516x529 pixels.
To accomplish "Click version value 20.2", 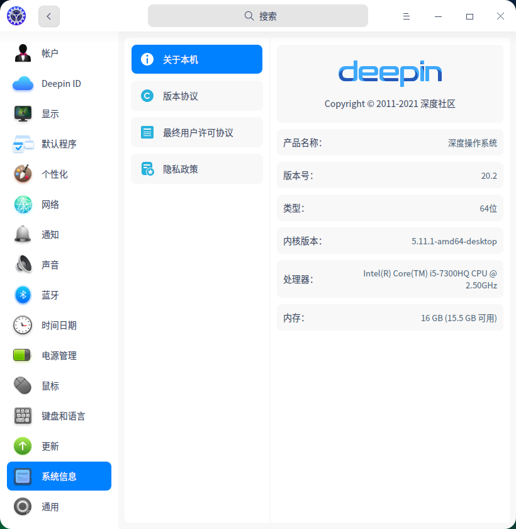I will [x=489, y=176].
